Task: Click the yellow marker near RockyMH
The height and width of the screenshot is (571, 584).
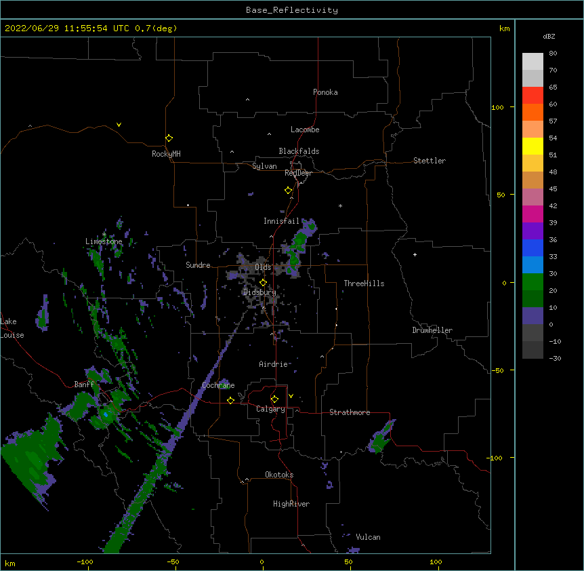Action: (x=169, y=138)
